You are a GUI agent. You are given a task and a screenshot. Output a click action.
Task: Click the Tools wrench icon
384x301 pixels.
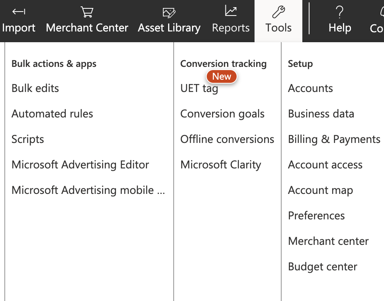(x=278, y=12)
